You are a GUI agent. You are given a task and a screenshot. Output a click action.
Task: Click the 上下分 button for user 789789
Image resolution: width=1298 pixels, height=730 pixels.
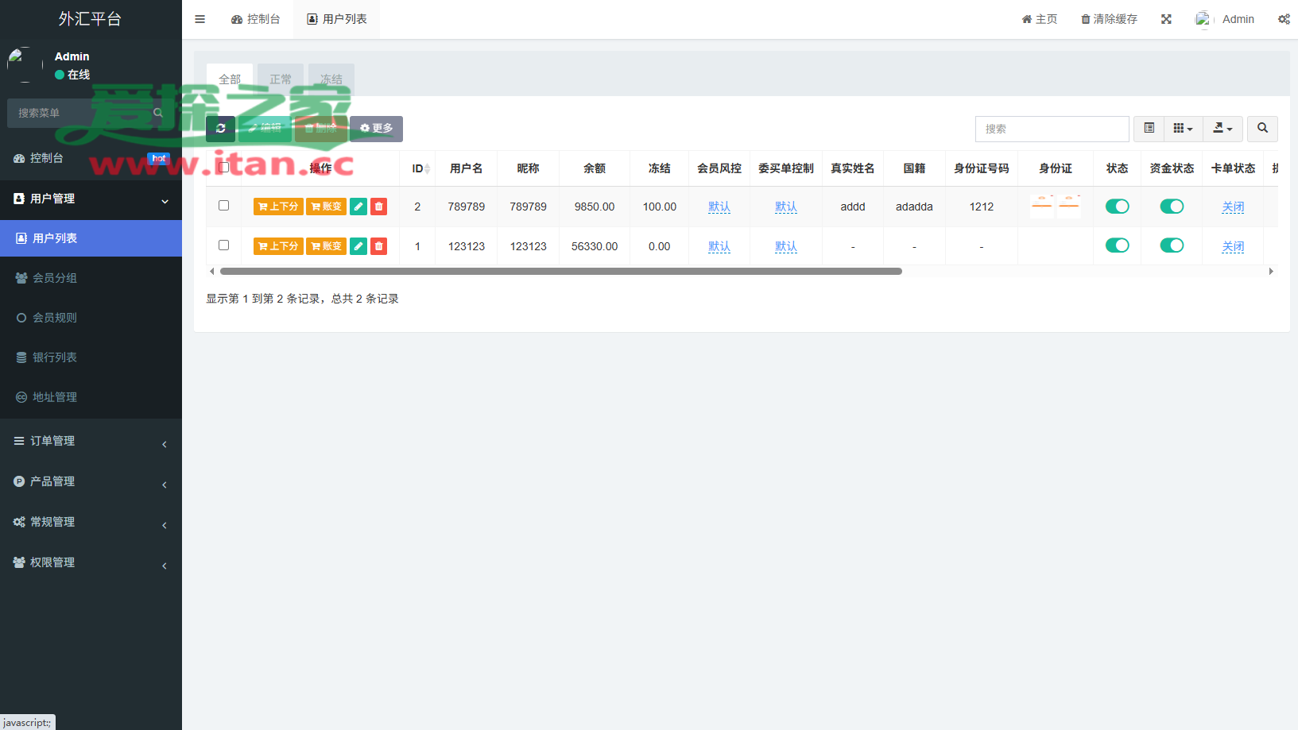tap(278, 207)
